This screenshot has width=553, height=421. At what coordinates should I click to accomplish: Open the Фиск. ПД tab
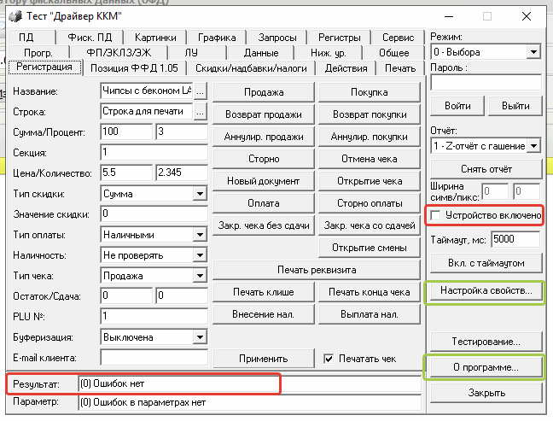(90, 37)
